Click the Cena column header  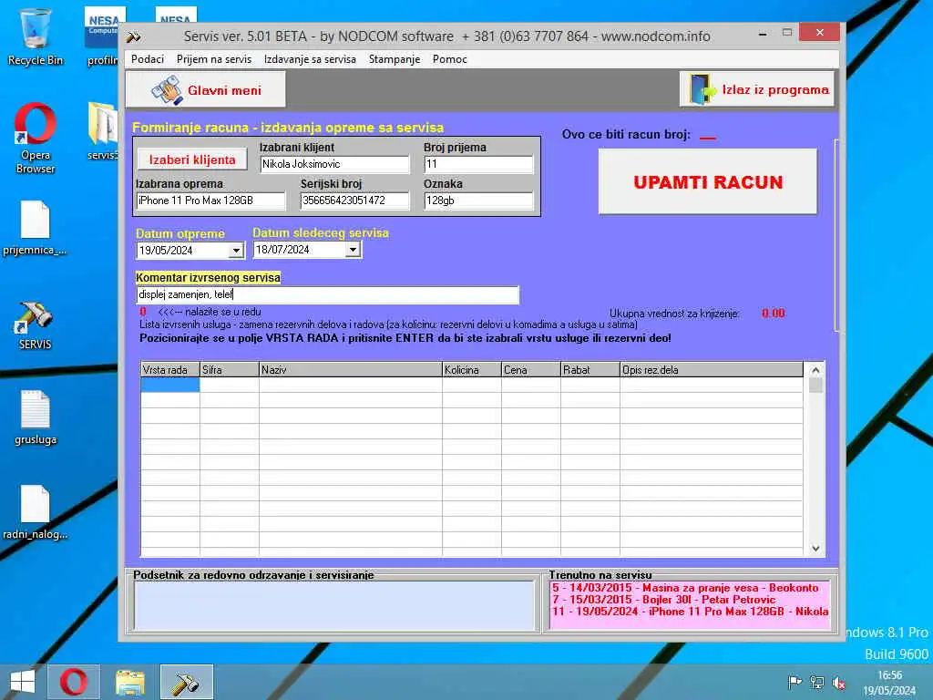click(531, 370)
